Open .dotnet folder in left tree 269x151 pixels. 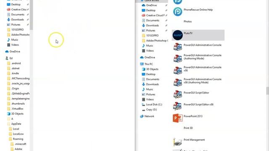point(15,68)
